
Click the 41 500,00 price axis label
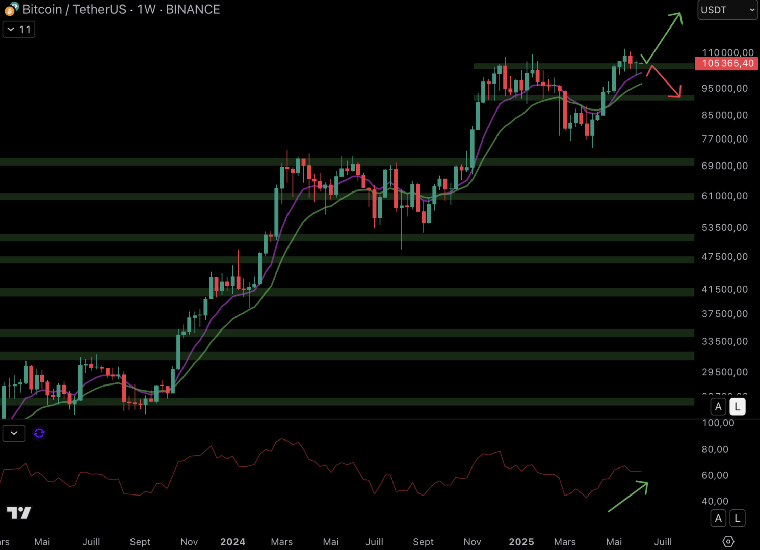coord(725,289)
